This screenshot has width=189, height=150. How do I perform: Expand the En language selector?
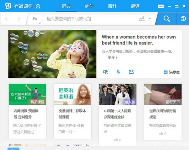pos(35,19)
